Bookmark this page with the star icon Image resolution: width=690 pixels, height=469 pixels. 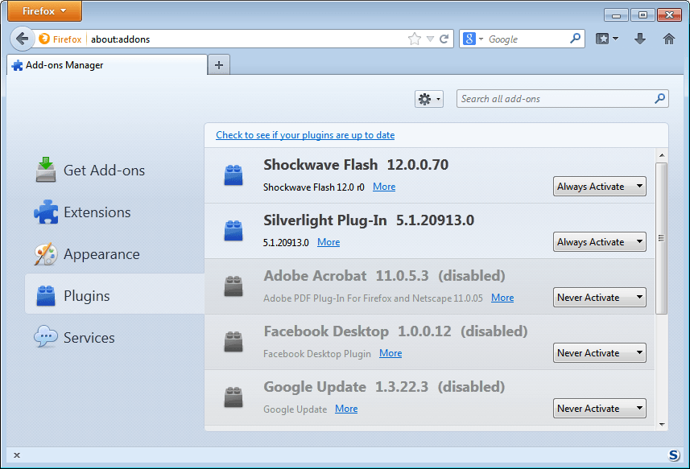[x=414, y=39]
